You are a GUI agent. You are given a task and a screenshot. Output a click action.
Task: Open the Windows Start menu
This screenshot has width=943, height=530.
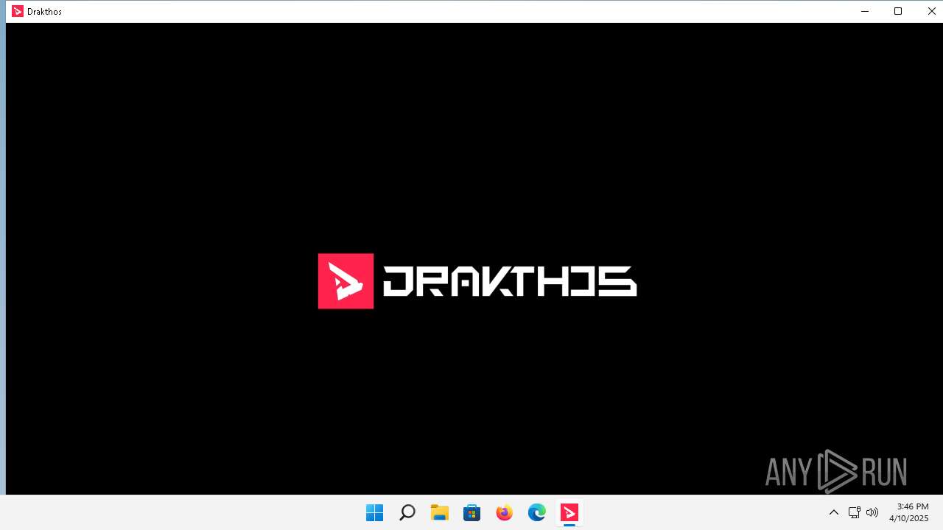(x=374, y=512)
